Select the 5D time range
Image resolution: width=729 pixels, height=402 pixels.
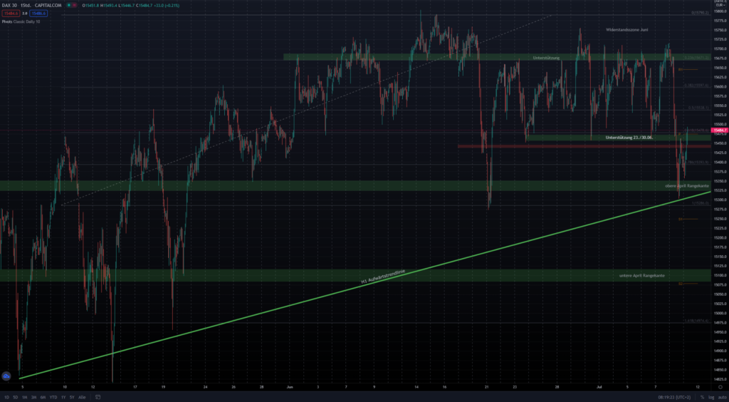click(16, 396)
